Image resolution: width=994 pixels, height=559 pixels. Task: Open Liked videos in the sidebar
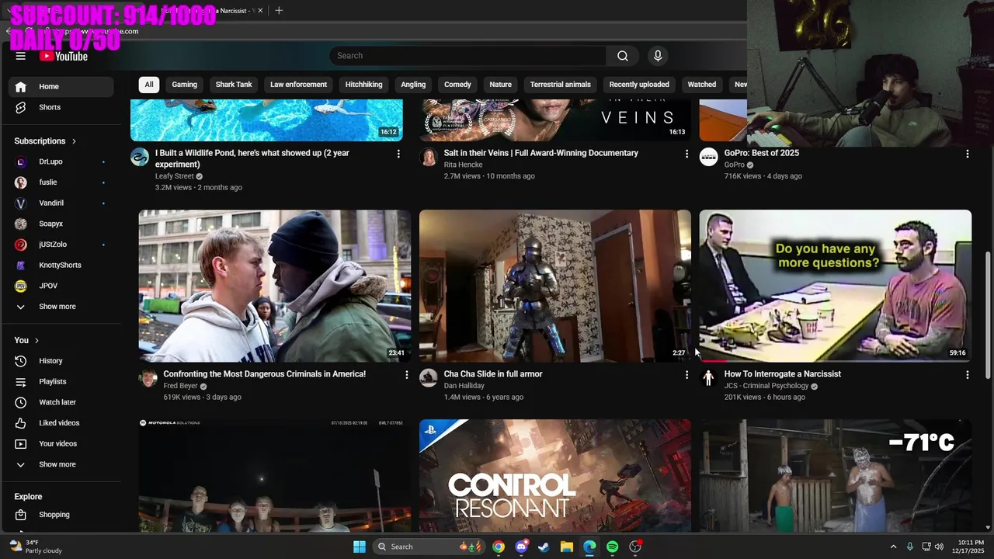(x=61, y=423)
